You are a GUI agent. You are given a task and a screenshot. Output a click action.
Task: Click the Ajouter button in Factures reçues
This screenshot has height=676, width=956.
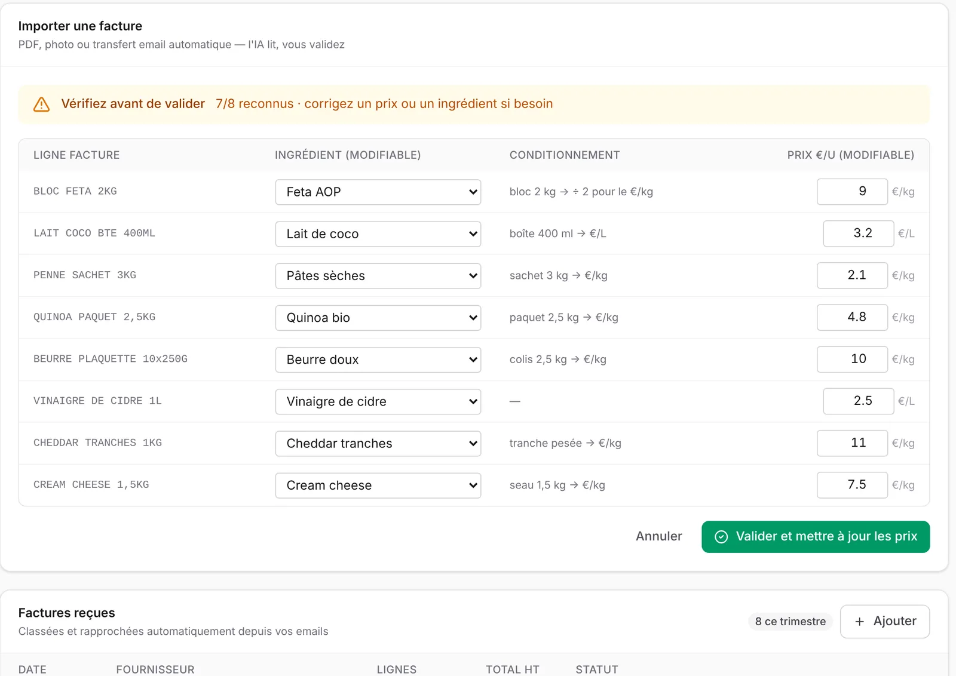(885, 622)
